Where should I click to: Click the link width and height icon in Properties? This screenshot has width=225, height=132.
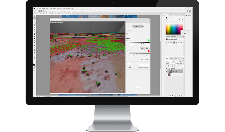pyautogui.click(x=174, y=43)
